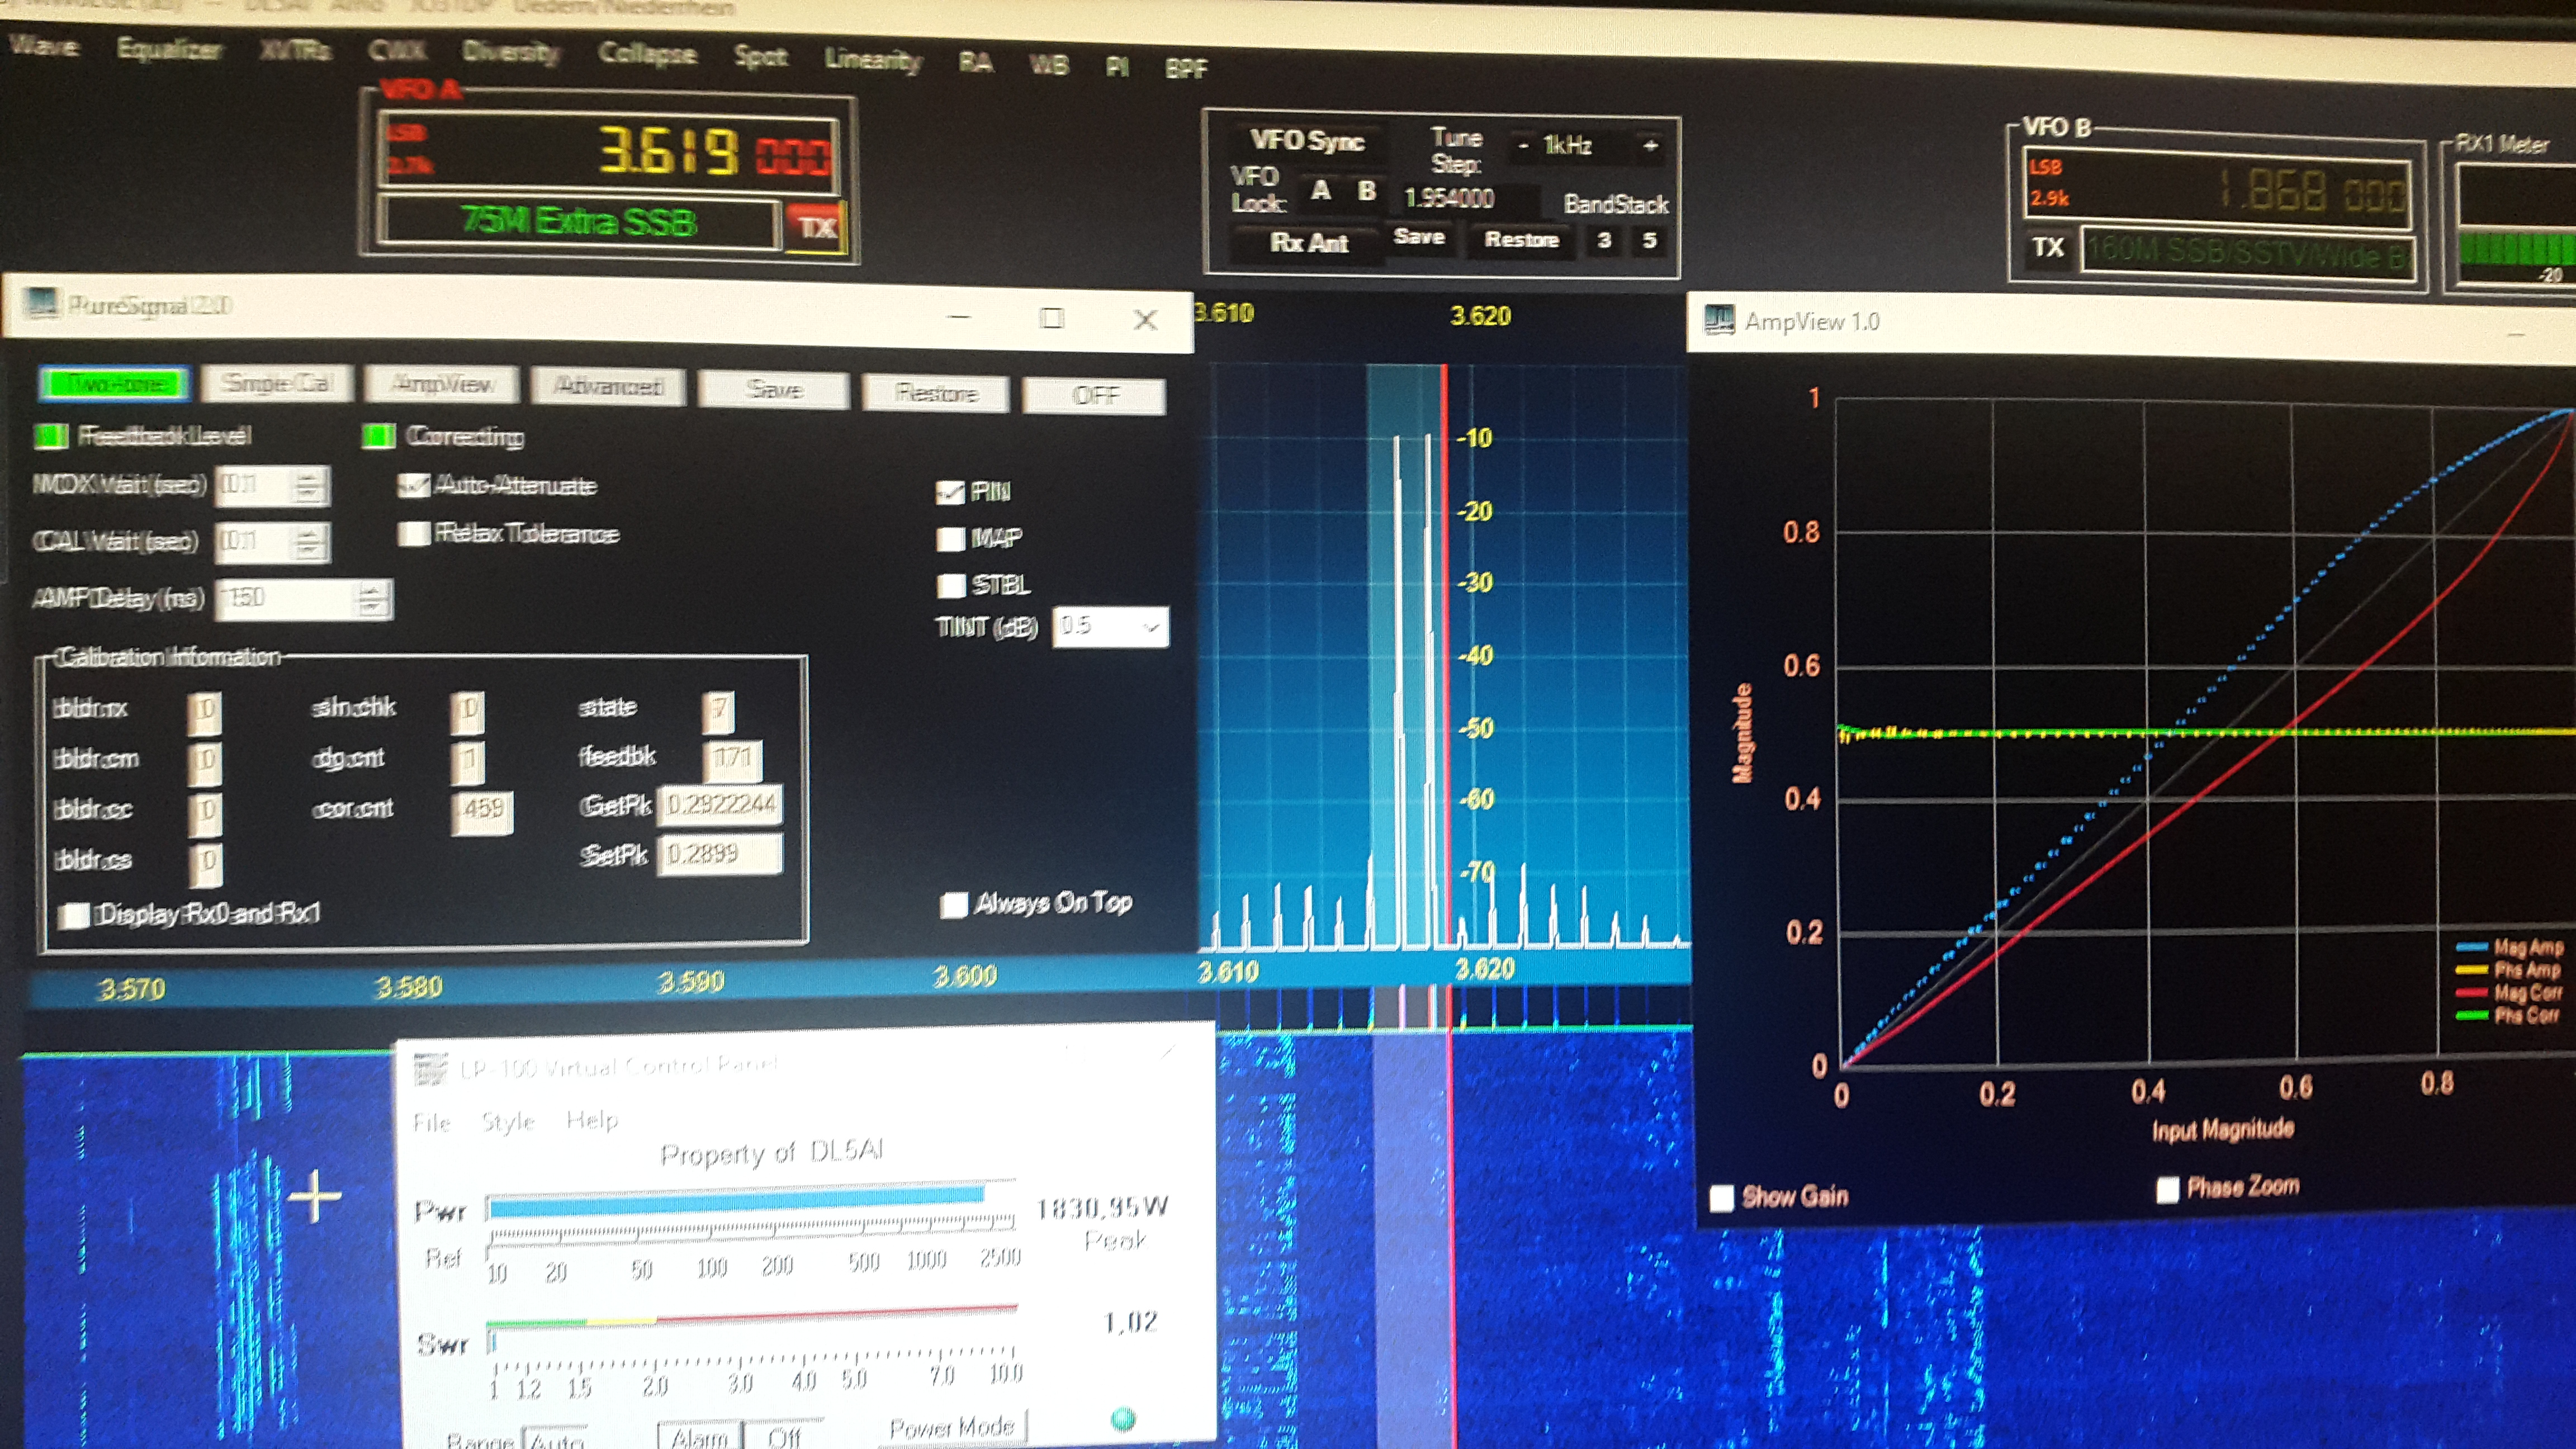Check Display Rx0 and Rx1
This screenshot has width=2576, height=1449.
click(x=73, y=915)
